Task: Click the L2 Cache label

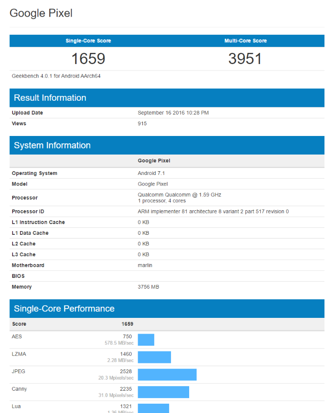Action: pos(24,244)
